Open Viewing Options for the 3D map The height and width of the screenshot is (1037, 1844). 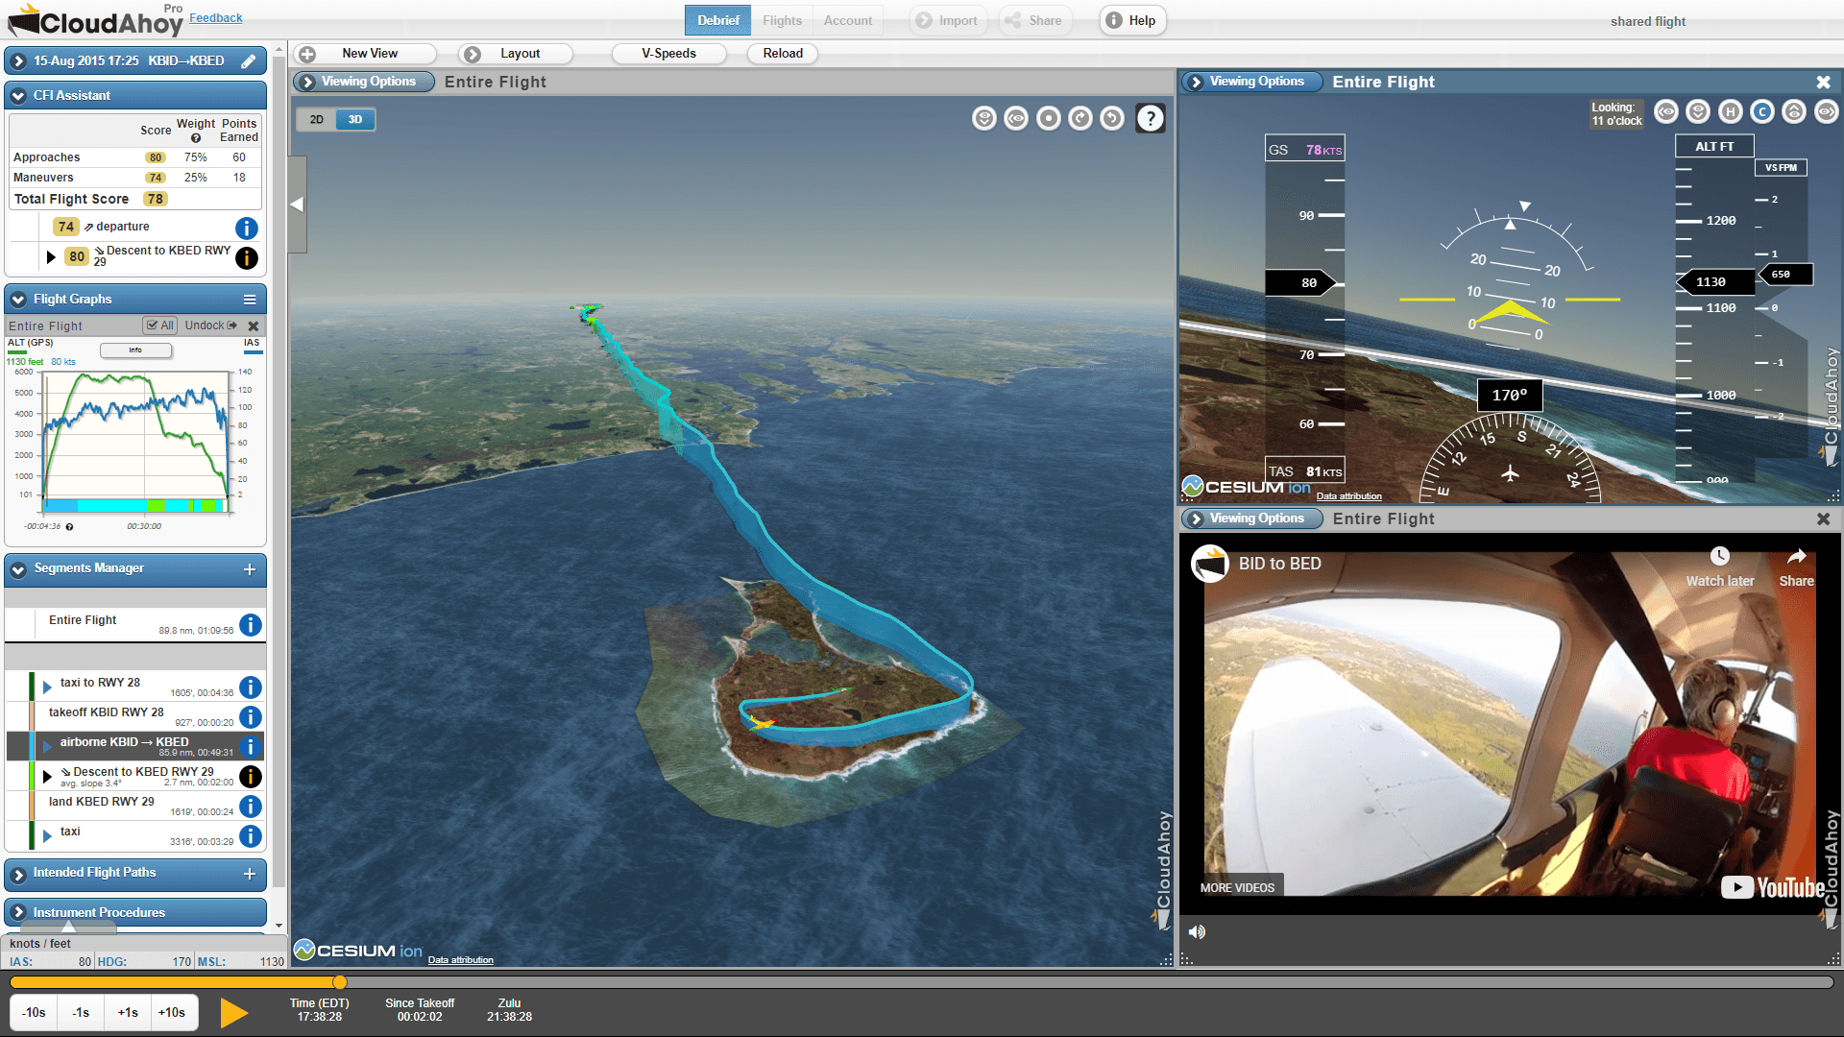tap(364, 82)
